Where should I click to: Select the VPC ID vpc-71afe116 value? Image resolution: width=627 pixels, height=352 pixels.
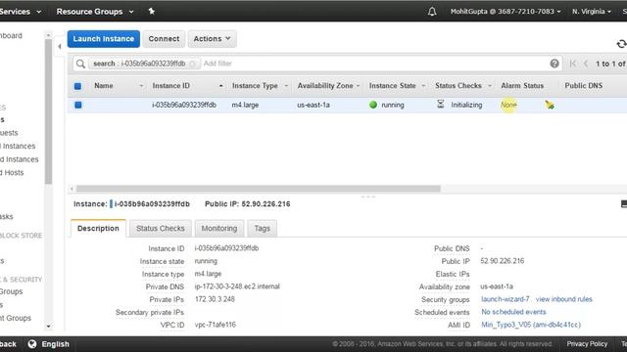(216, 325)
